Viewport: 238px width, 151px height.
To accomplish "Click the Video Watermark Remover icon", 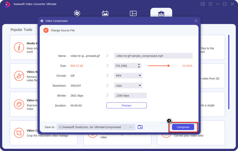I will pos(19,76).
